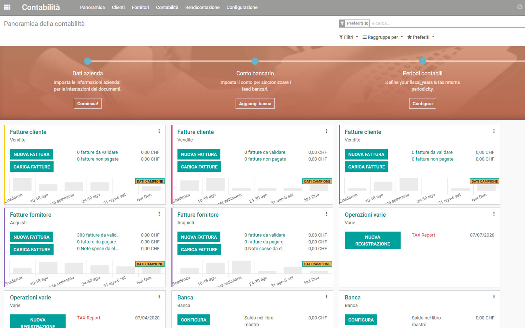
Task: Open the Panoramica menu
Action: [92, 7]
